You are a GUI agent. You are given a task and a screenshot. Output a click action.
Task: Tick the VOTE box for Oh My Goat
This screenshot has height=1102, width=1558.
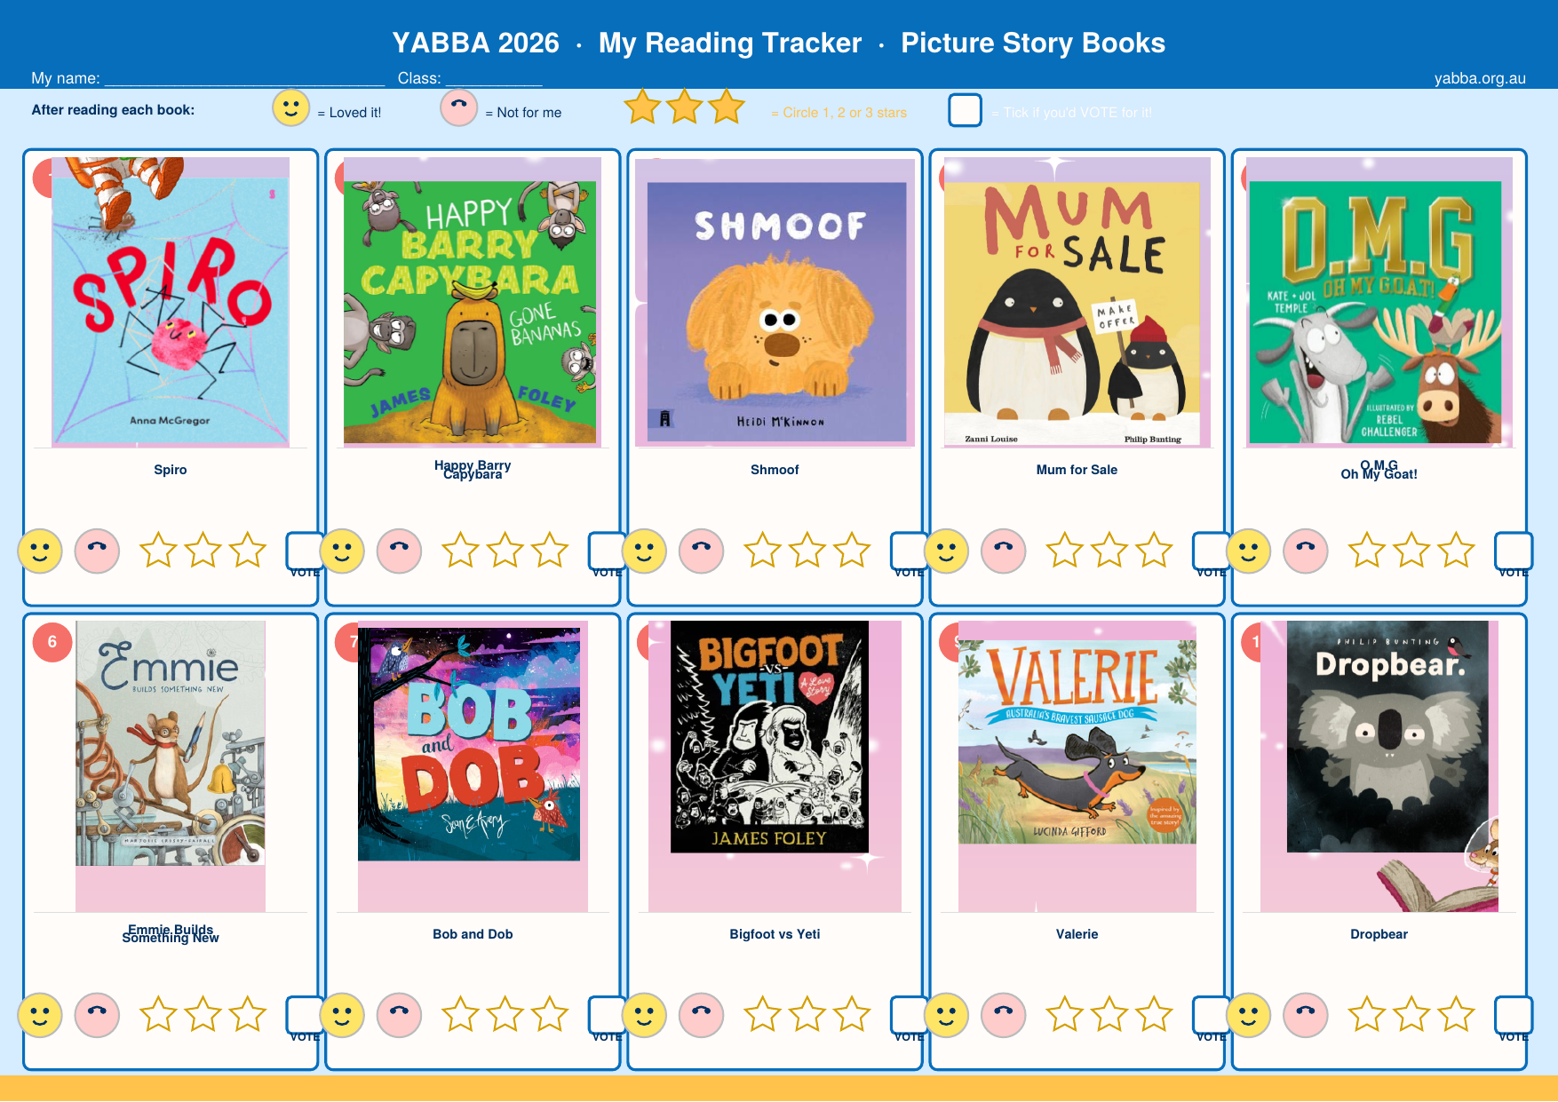tap(1513, 551)
